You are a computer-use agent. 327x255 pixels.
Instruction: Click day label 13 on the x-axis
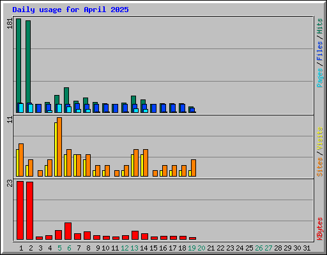pyautogui.click(x=134, y=248)
